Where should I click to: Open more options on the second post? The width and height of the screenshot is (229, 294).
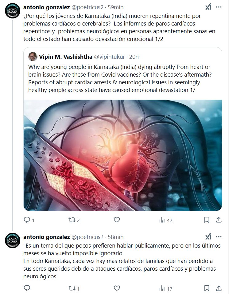pyautogui.click(x=219, y=237)
